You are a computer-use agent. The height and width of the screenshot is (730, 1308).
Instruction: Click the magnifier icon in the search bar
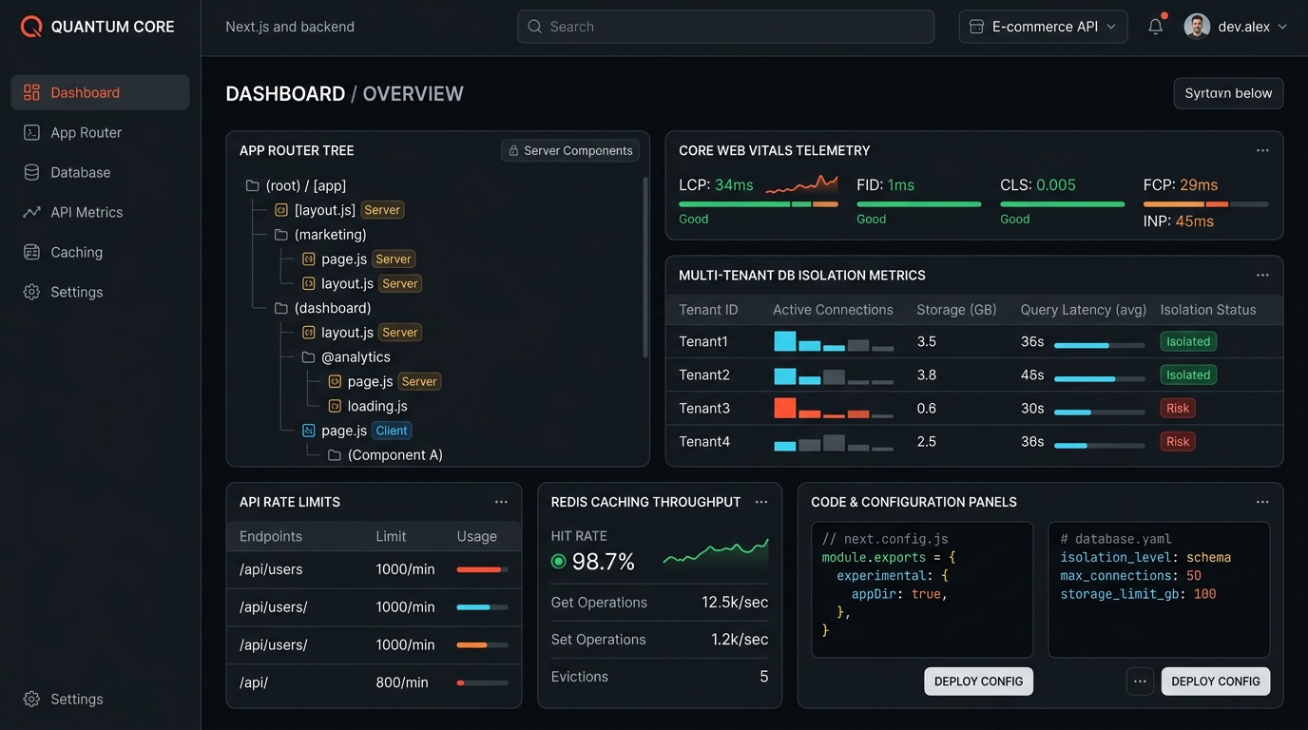tap(535, 27)
